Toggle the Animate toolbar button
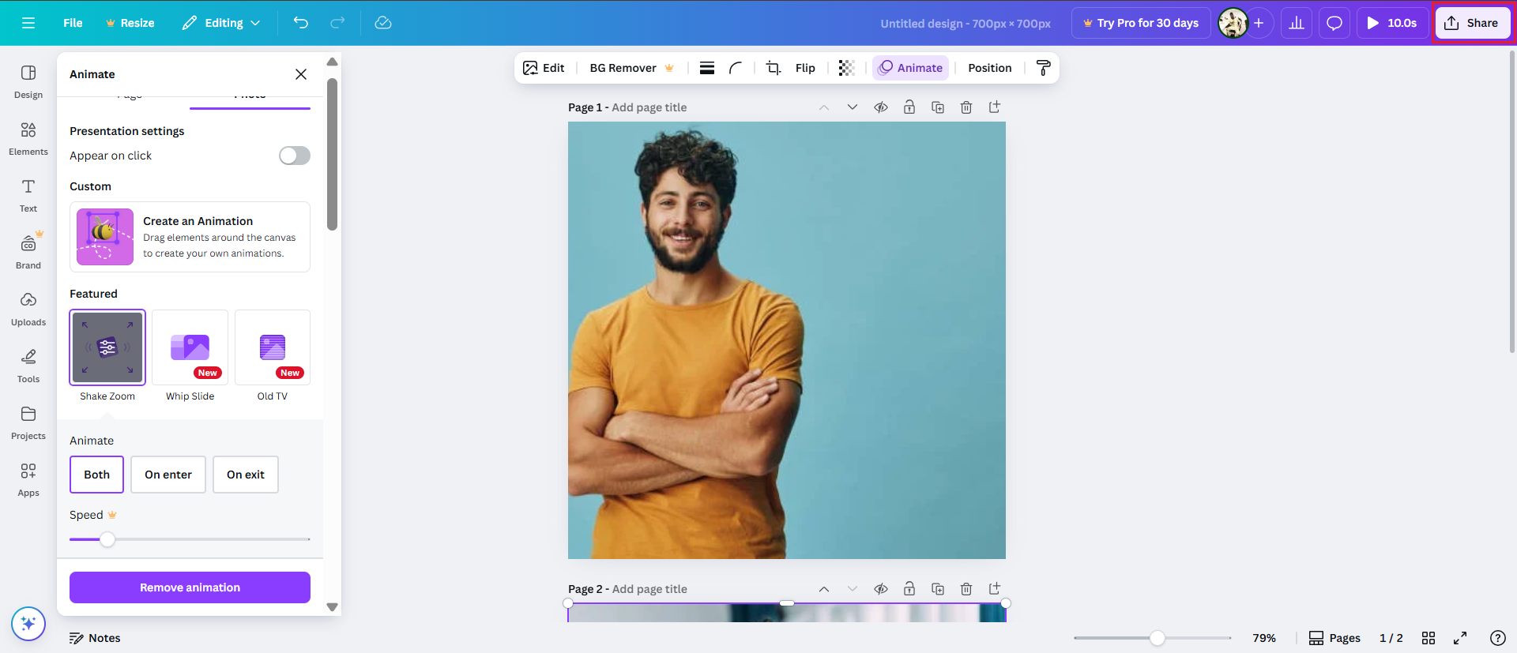This screenshot has height=653, width=1517. pos(910,68)
